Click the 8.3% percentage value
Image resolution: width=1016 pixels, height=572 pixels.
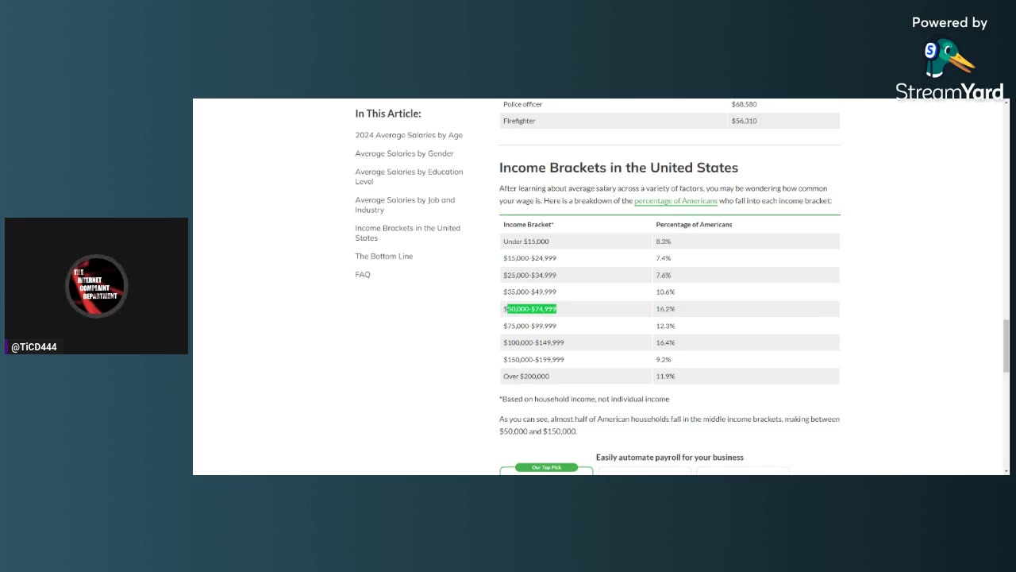[x=664, y=242]
